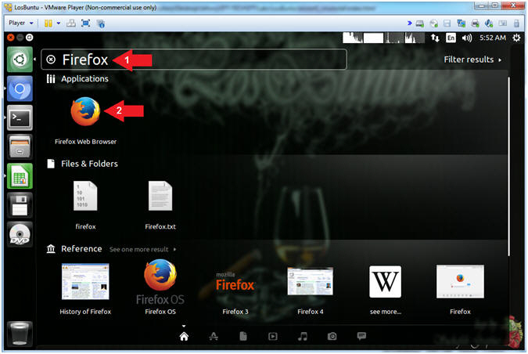Screen dimensions: 528x354
Task: Click the system load monitor graphs
Action: (383, 38)
